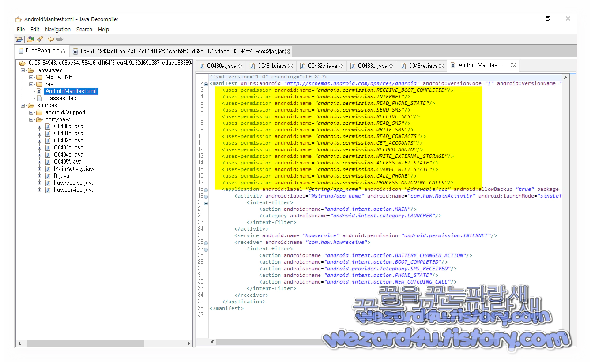Click the tree panel scroll right arrow
The height and width of the screenshot is (362, 591).
tap(189, 343)
